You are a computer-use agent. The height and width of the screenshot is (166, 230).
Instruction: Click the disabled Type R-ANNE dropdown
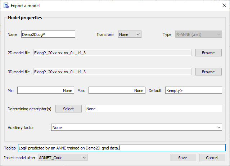coord(198,34)
